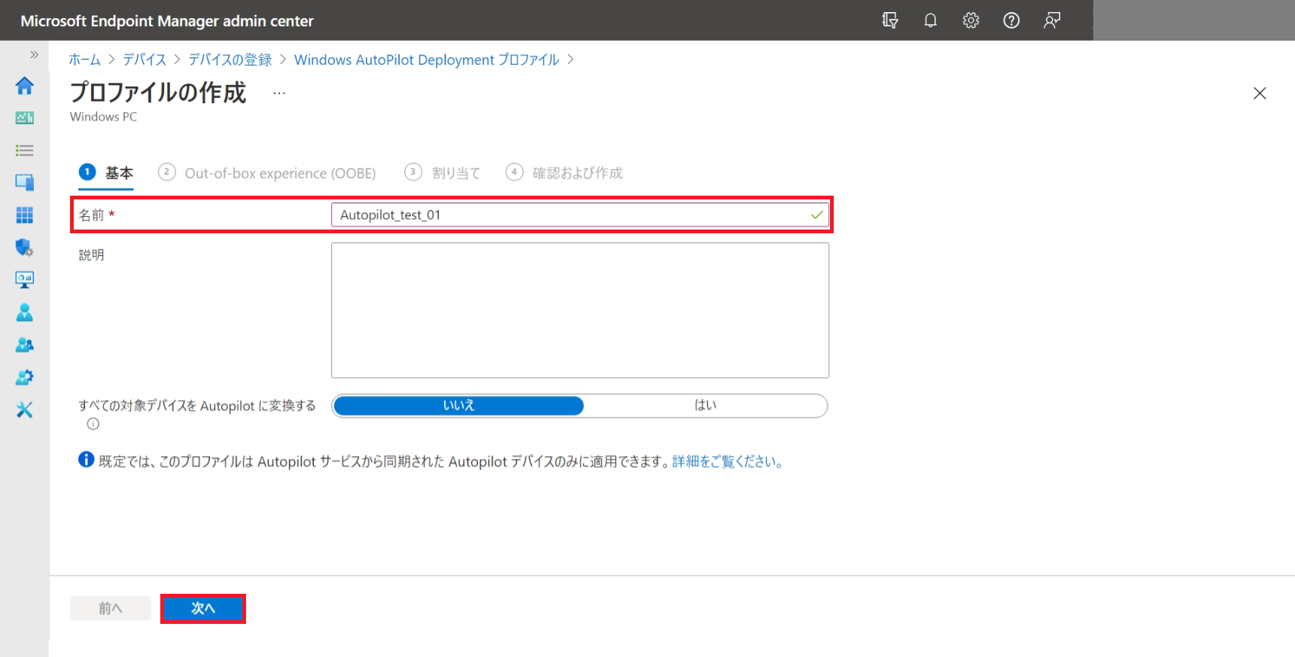Click the Microsoft Endpoint Manager admin center title
Viewport: 1295px width, 657px height.
[x=167, y=21]
